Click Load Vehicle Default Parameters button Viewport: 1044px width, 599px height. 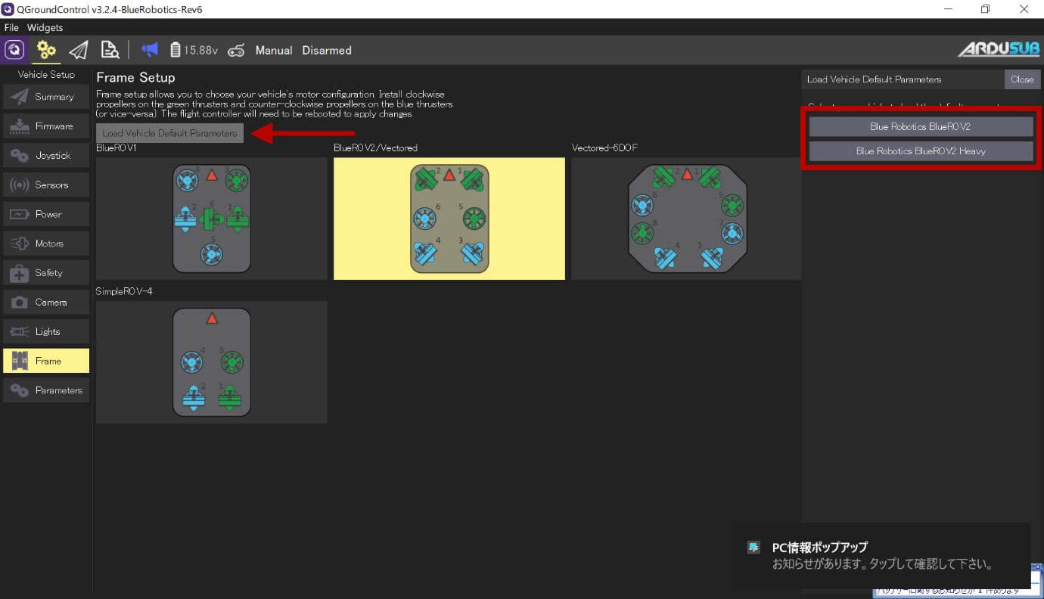(170, 133)
